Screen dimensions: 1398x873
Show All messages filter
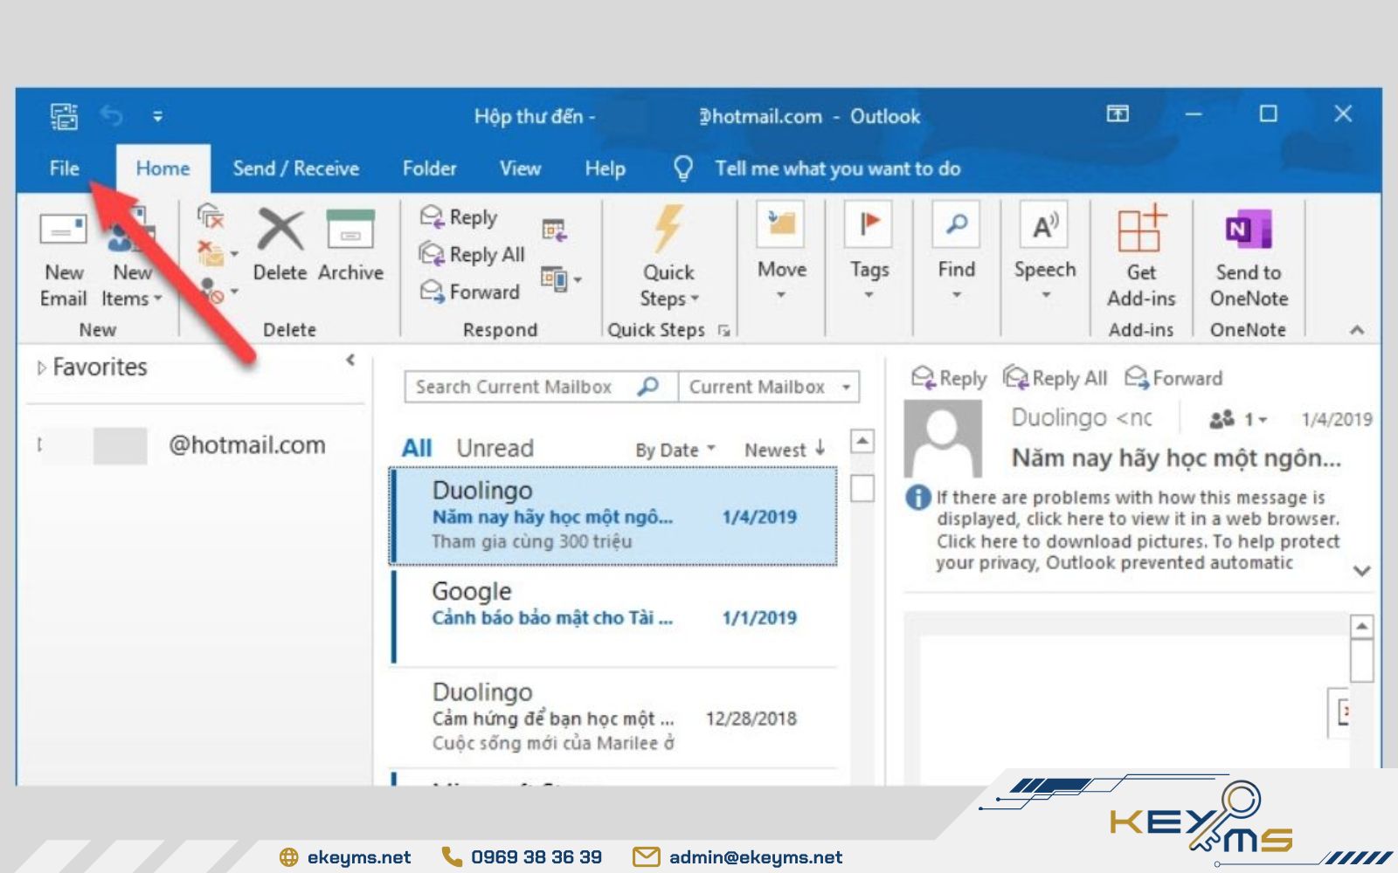(x=417, y=449)
